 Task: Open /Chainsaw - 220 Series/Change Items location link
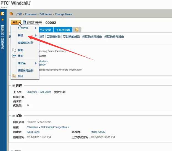(47, 127)
